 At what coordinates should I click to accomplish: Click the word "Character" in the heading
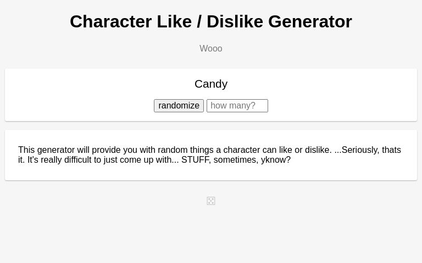coord(110,21)
